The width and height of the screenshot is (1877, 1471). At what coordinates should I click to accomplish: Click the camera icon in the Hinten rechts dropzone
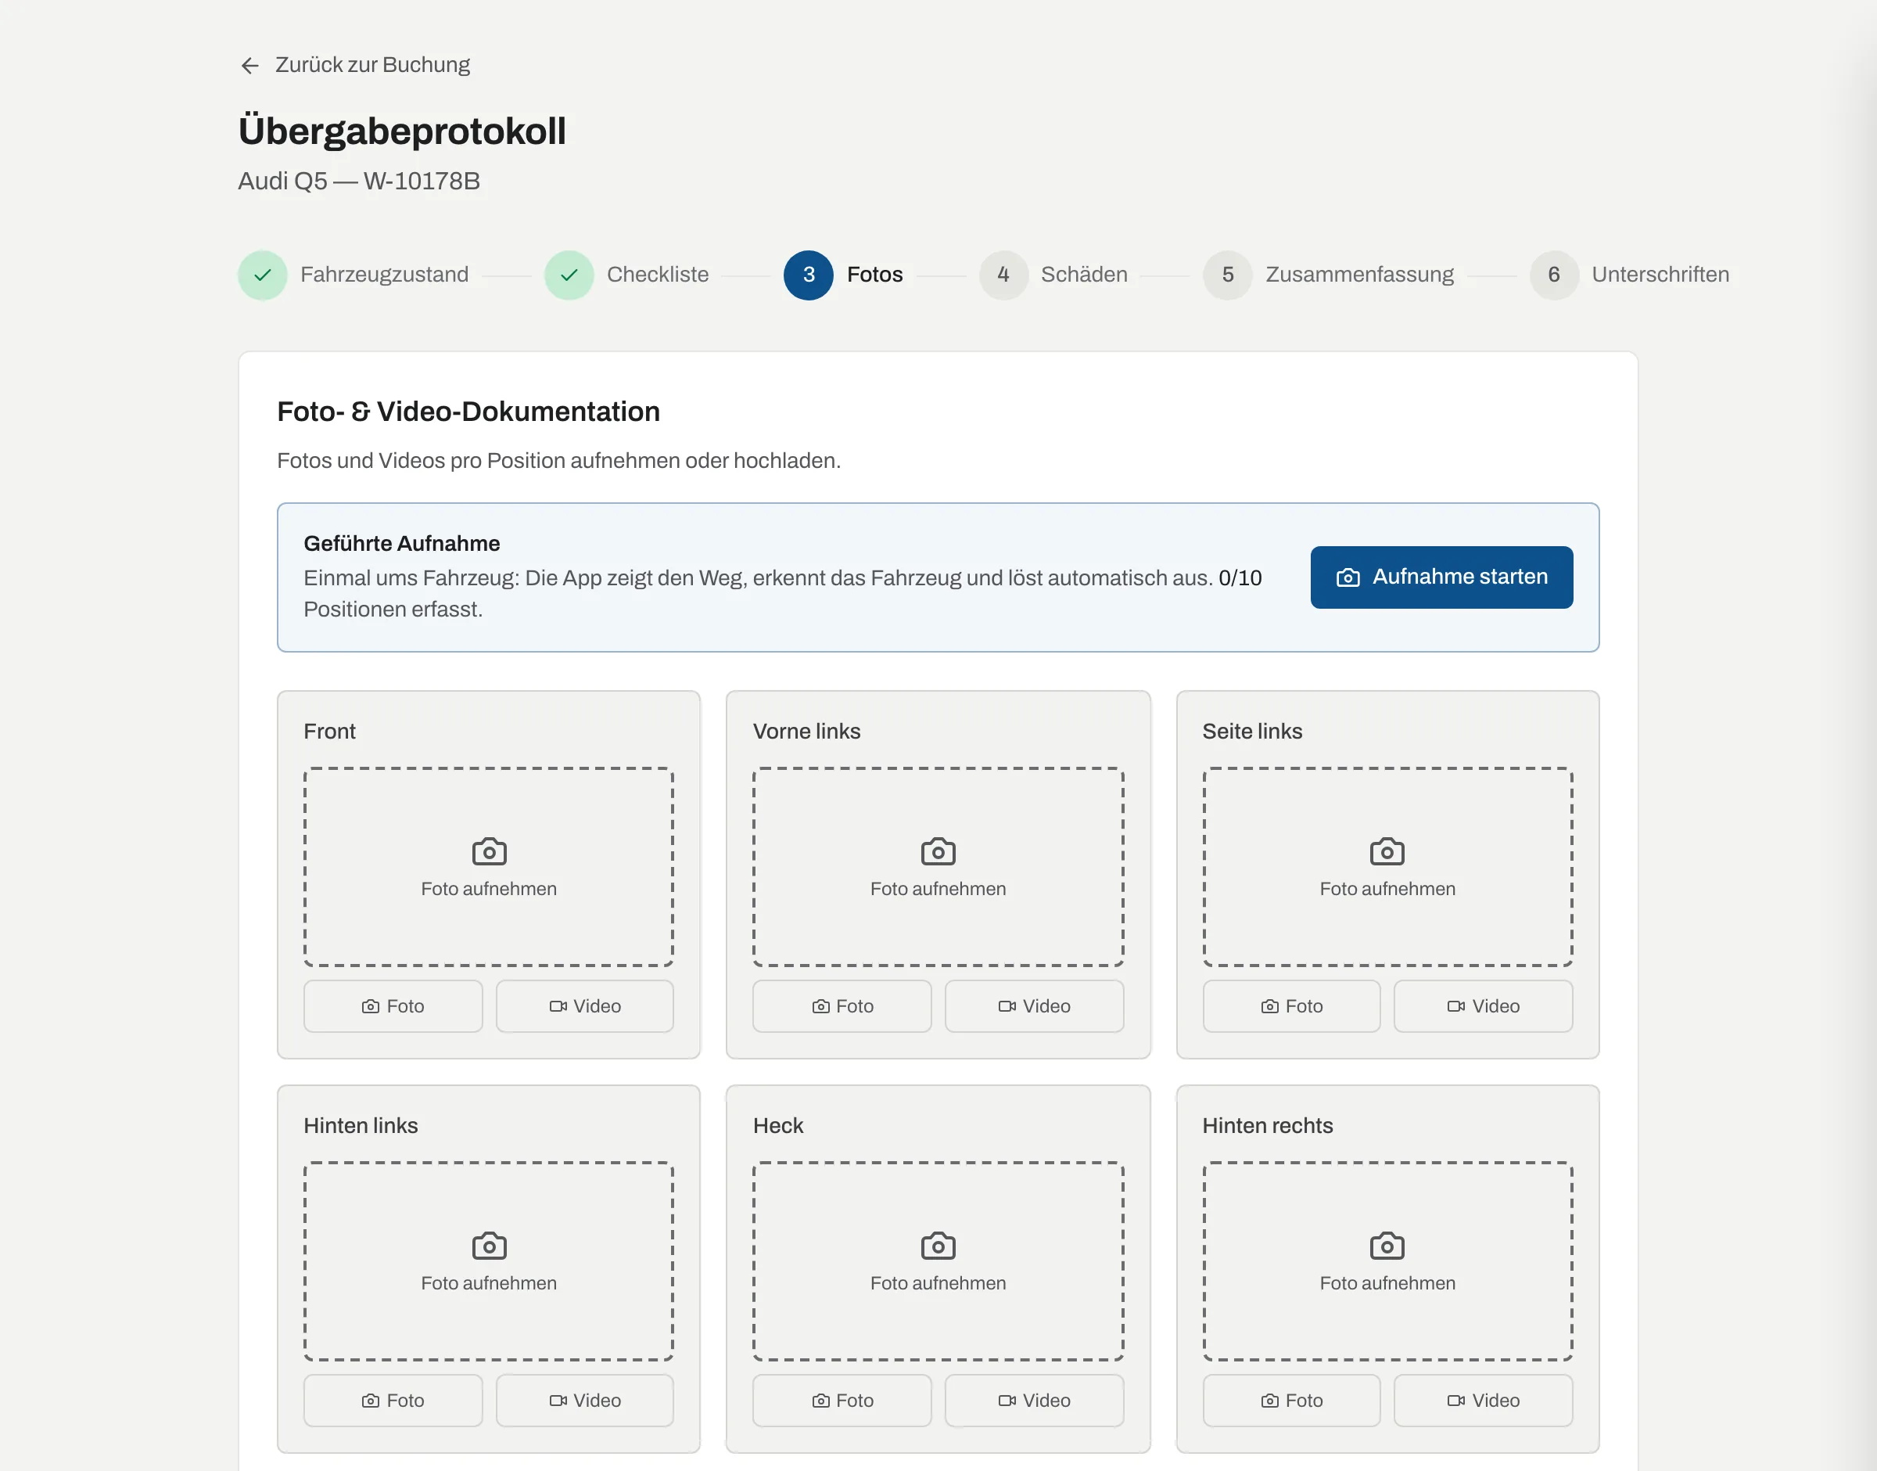click(1387, 1246)
